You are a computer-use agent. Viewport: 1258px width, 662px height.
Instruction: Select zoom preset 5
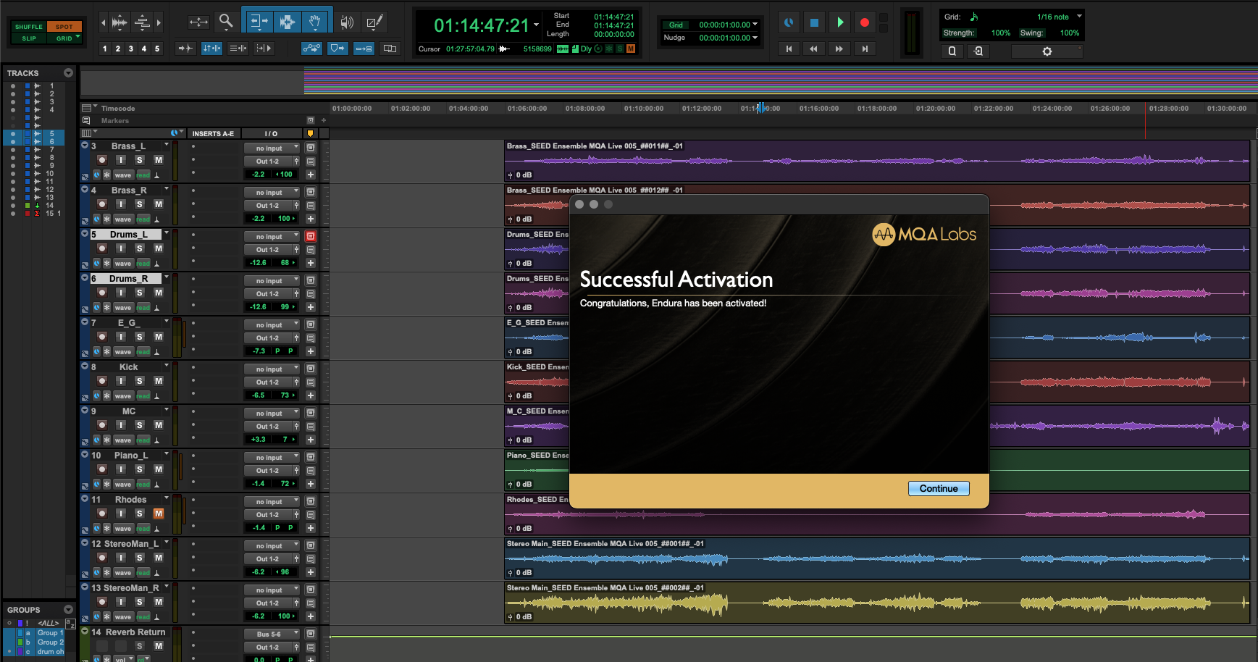pyautogui.click(x=157, y=49)
